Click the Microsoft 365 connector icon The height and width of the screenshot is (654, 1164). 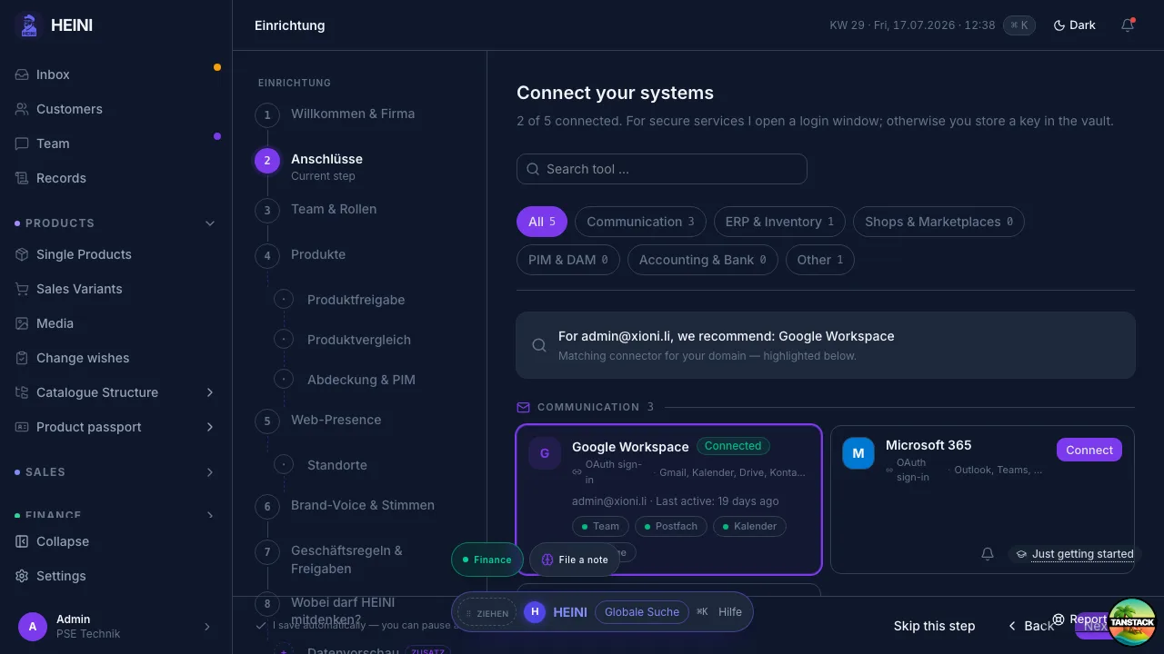click(858, 453)
